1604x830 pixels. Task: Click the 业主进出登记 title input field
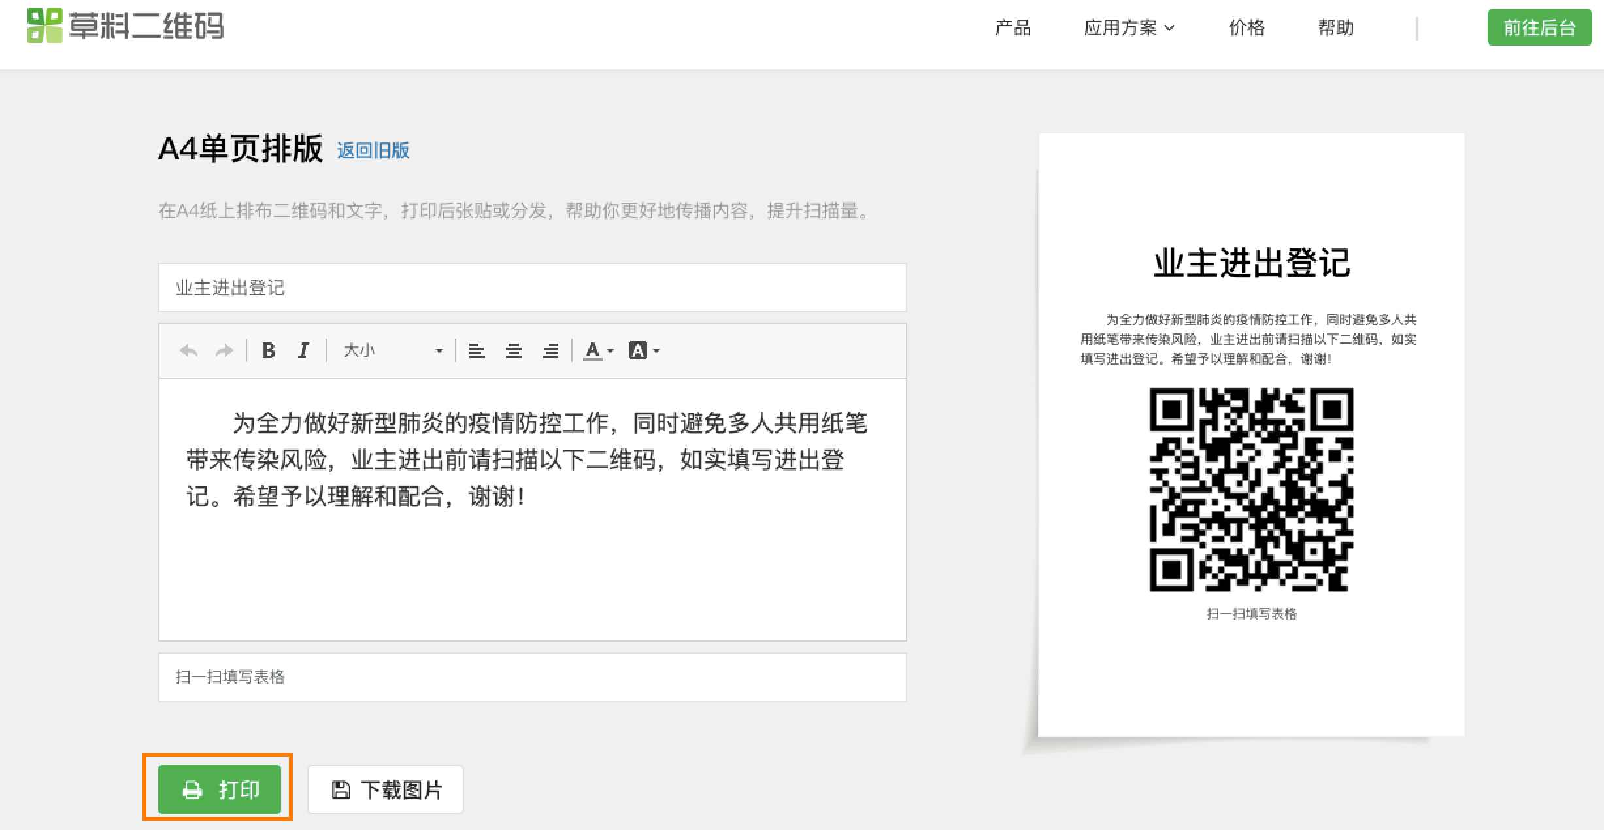[532, 288]
